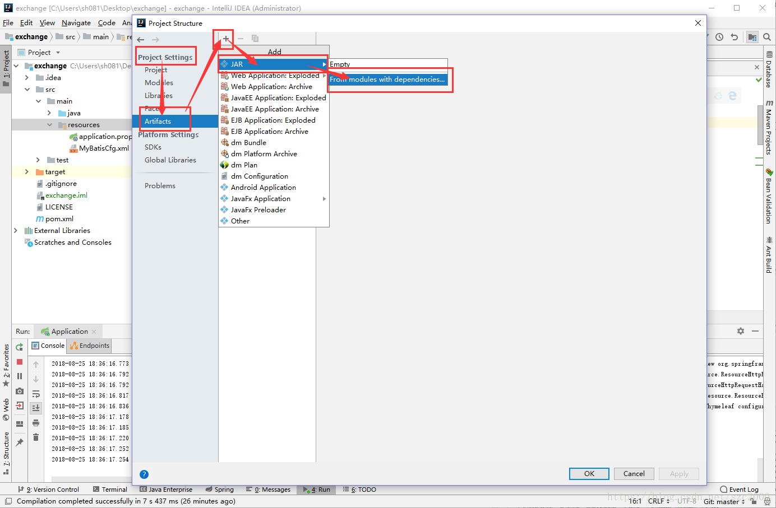776x508 pixels.
Task: Click the Rerun Application icon in Run panel
Action: pyautogui.click(x=20, y=347)
